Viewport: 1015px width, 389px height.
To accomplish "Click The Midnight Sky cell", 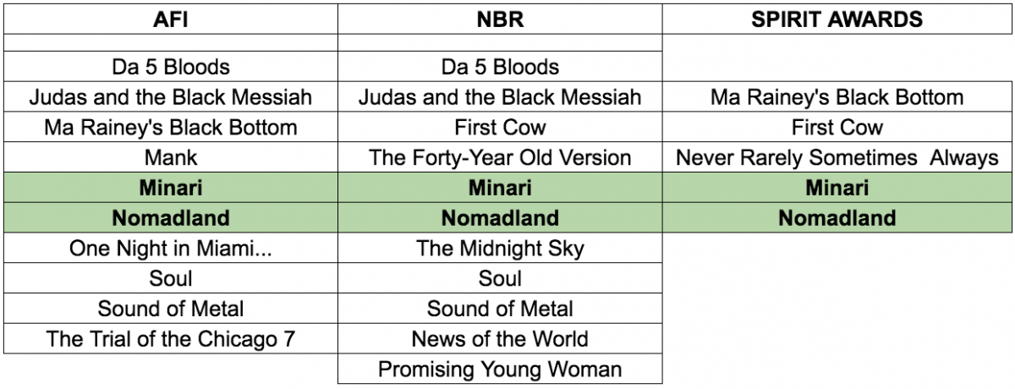I will click(500, 248).
